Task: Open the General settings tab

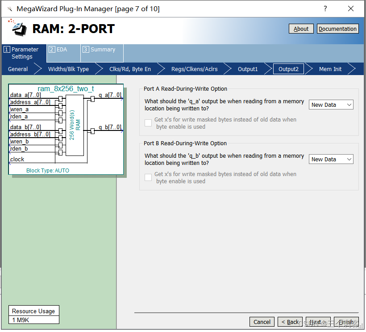Action: point(17,69)
